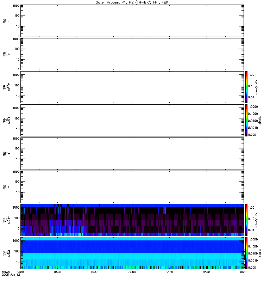Screen dimensions: 264x282
Task: Click the 'thb fbk edc12' y-axis panel label
Action: pyautogui.click(x=7, y=87)
